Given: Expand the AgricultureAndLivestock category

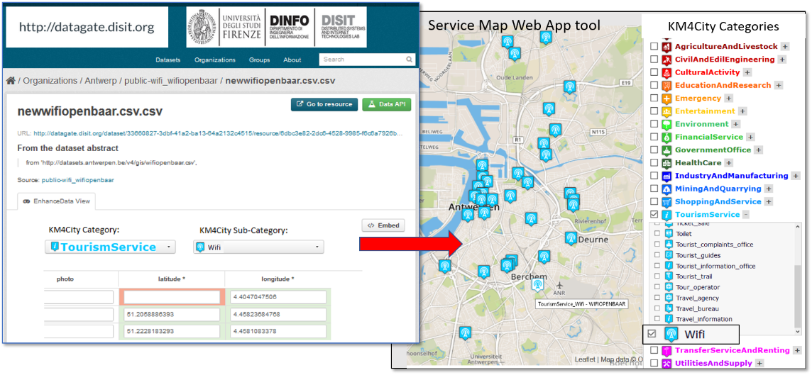Looking at the screenshot, I should point(785,47).
